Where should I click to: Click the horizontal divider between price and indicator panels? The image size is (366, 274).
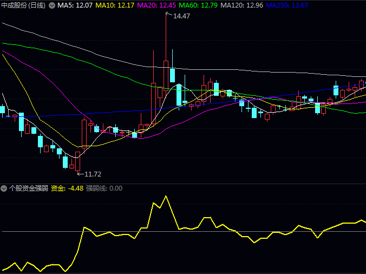pyautogui.click(x=183, y=184)
